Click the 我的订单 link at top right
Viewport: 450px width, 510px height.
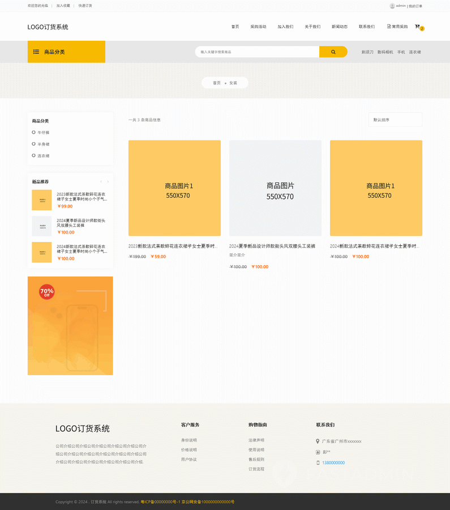point(415,6)
